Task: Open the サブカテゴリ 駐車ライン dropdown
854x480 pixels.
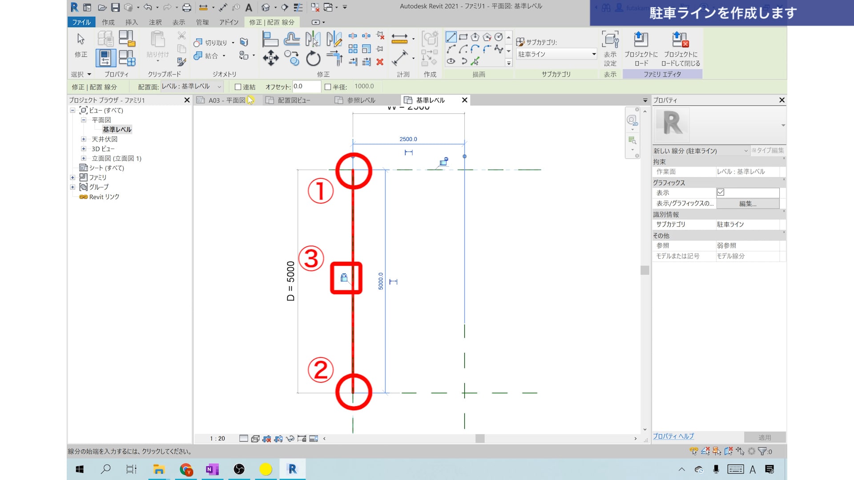Action: [x=556, y=54]
